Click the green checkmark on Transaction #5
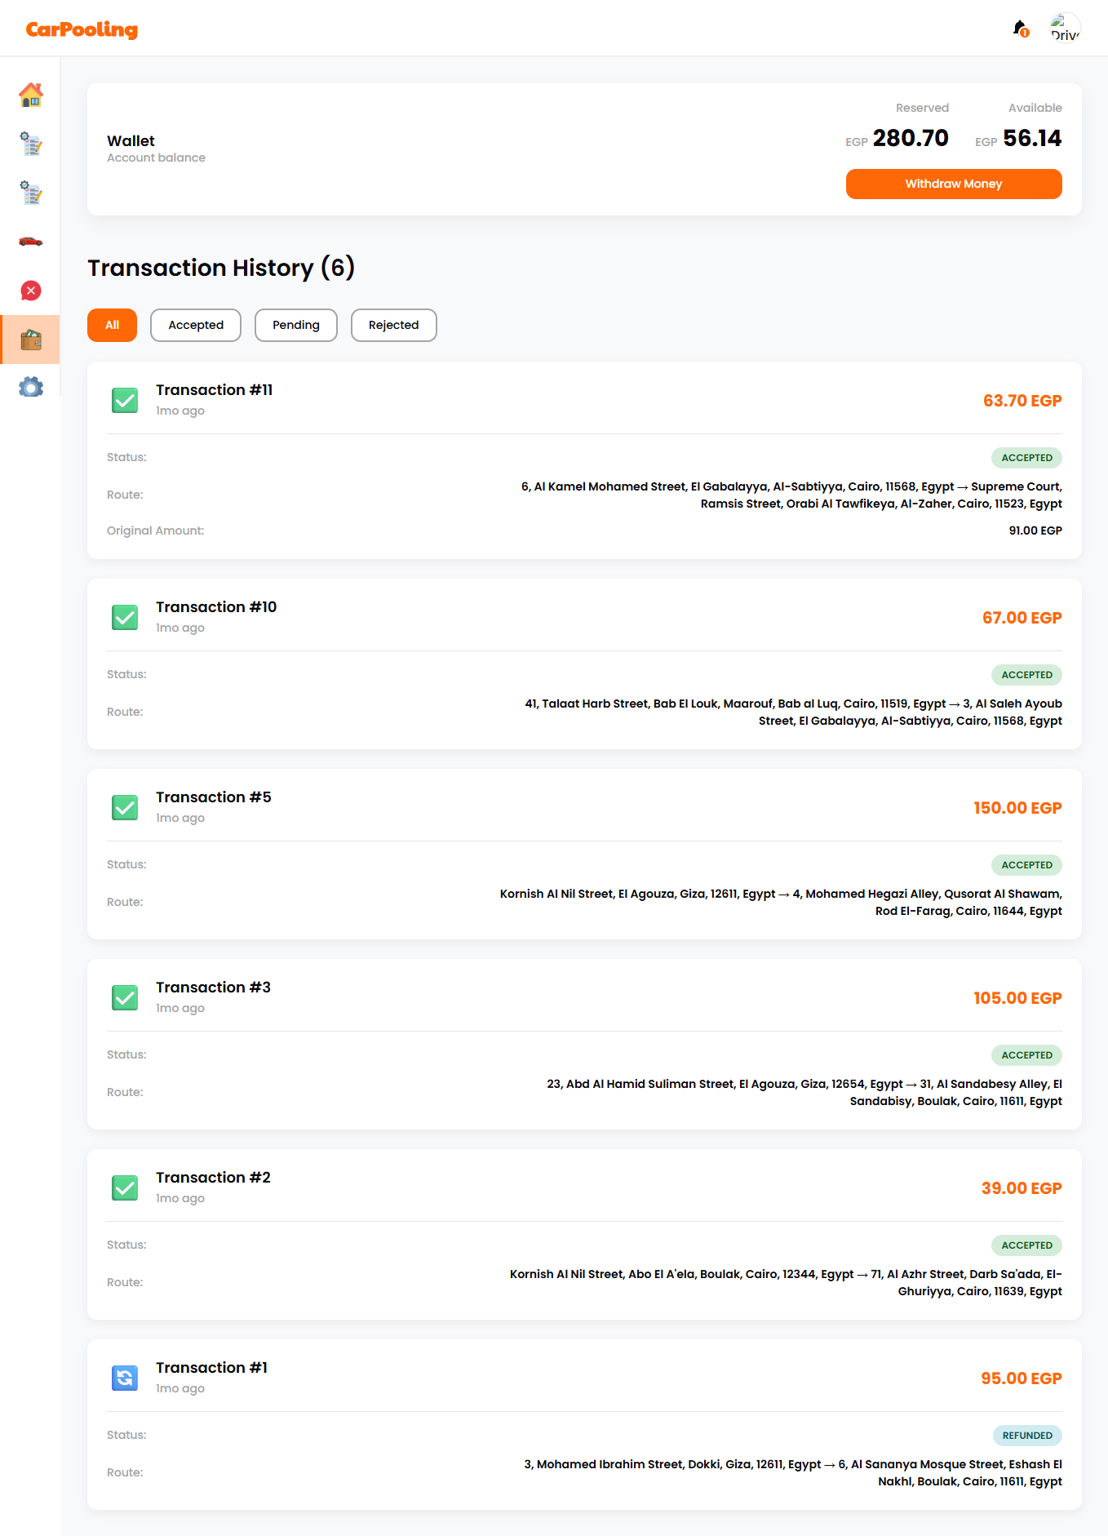The height and width of the screenshot is (1536, 1108). tap(125, 807)
